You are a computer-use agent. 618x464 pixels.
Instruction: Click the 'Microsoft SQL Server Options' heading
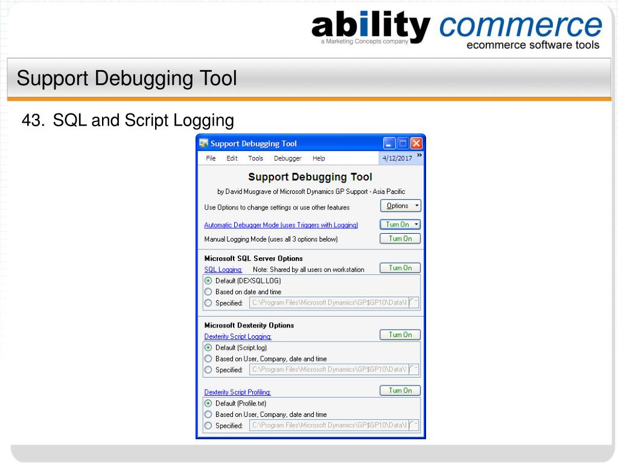(x=253, y=259)
